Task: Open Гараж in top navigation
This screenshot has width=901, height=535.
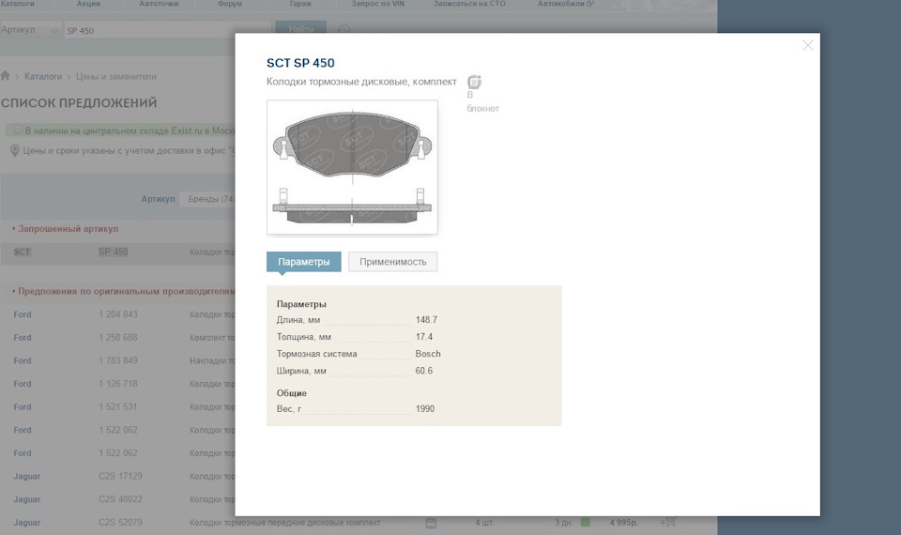Action: coord(300,4)
